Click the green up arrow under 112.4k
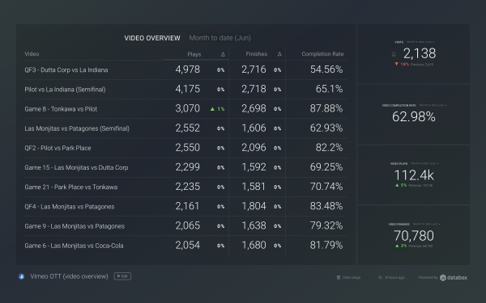486x303 pixels. click(x=397, y=185)
